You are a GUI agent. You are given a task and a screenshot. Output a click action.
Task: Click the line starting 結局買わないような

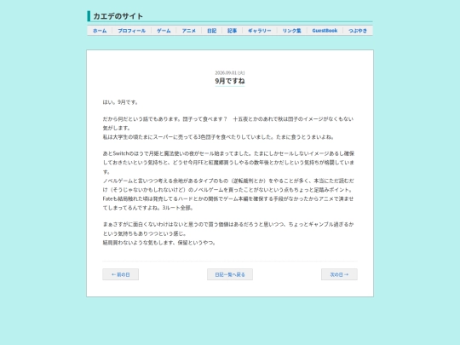[159, 243]
